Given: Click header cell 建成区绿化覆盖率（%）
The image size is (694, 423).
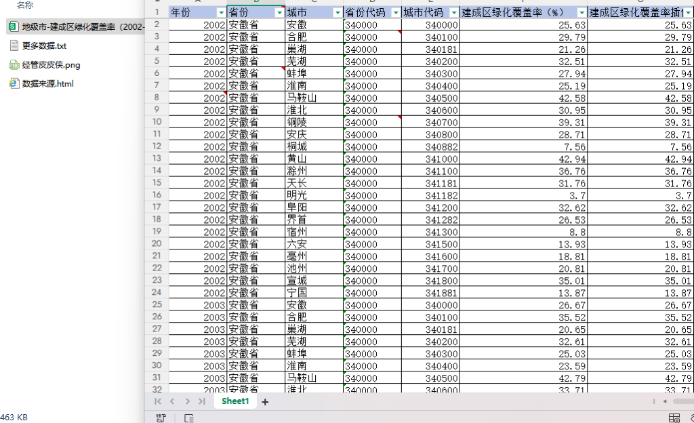Looking at the screenshot, I should click(x=524, y=12).
